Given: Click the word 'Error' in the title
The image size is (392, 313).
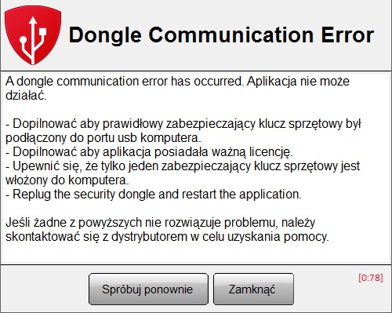Looking at the screenshot, I should [347, 35].
